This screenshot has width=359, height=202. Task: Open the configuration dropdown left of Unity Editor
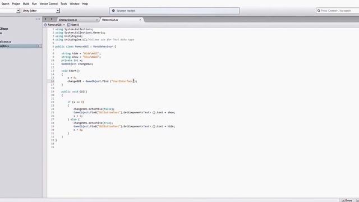coord(10,11)
